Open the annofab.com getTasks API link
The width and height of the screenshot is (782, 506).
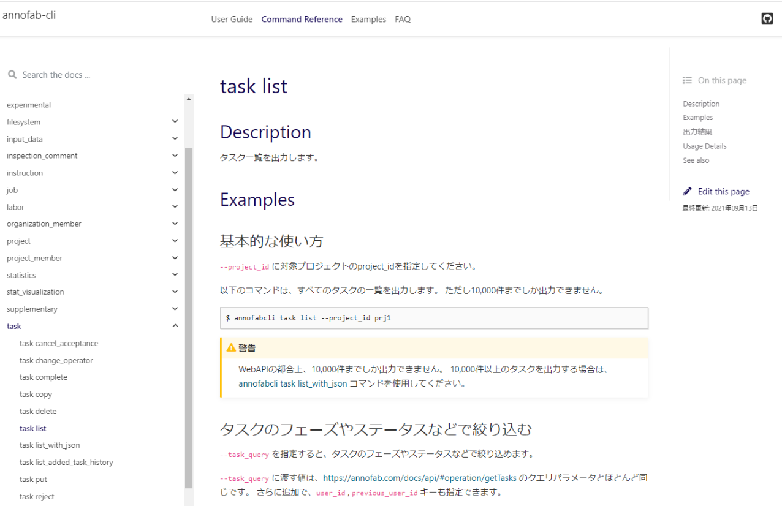pos(420,477)
